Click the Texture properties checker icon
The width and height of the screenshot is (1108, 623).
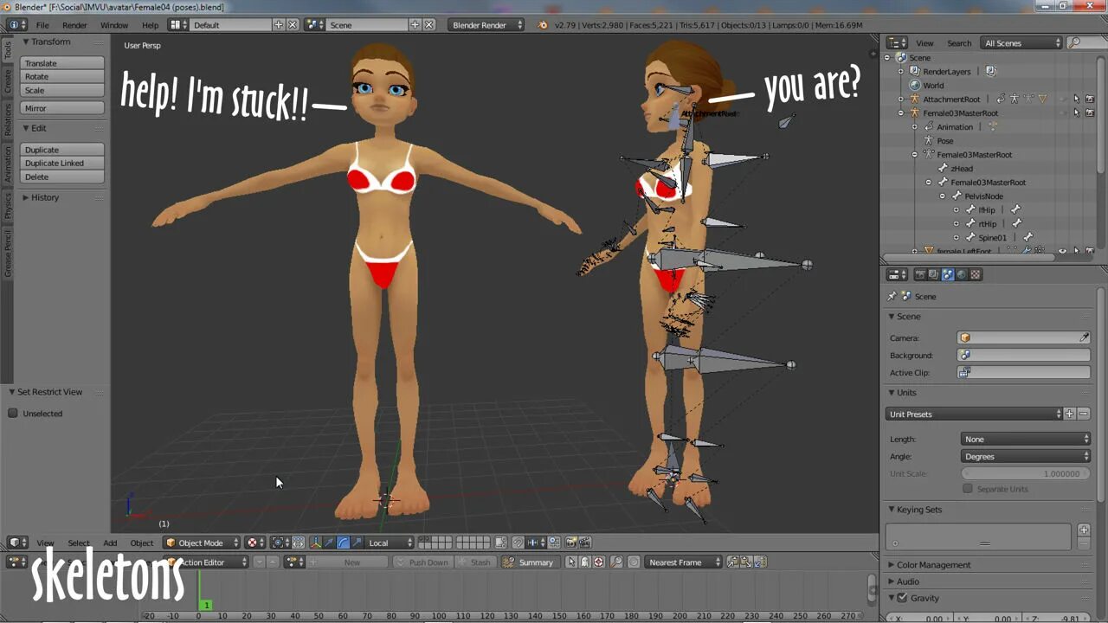976,274
